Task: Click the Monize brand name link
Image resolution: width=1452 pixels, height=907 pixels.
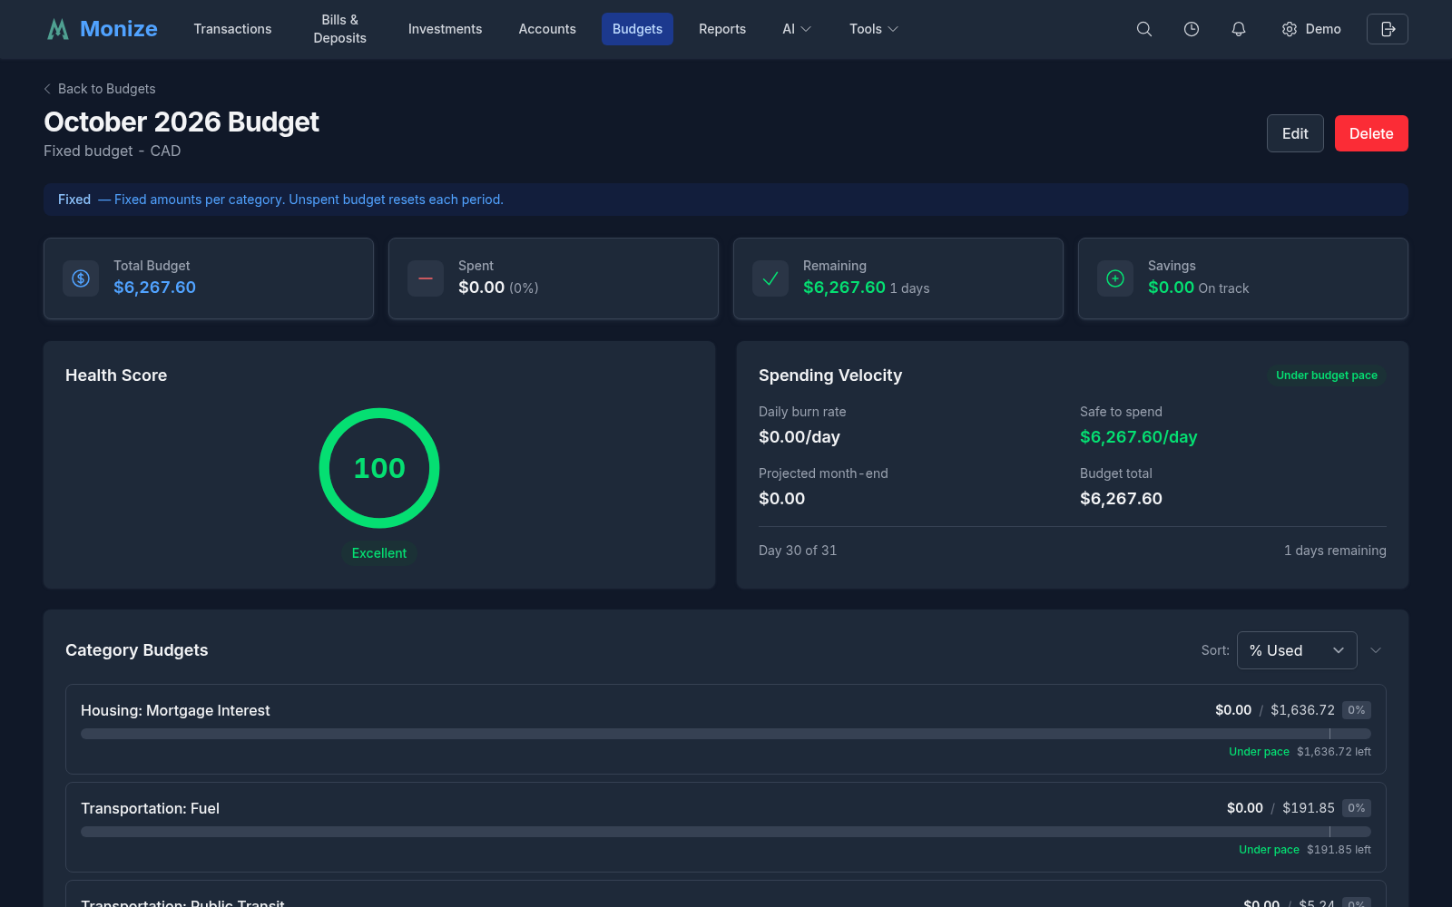Action: [x=119, y=29]
